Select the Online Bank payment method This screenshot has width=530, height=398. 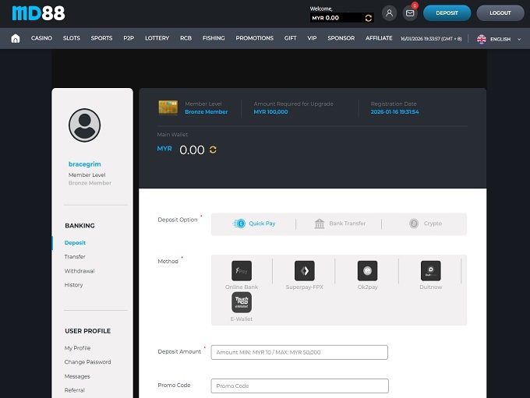[242, 271]
